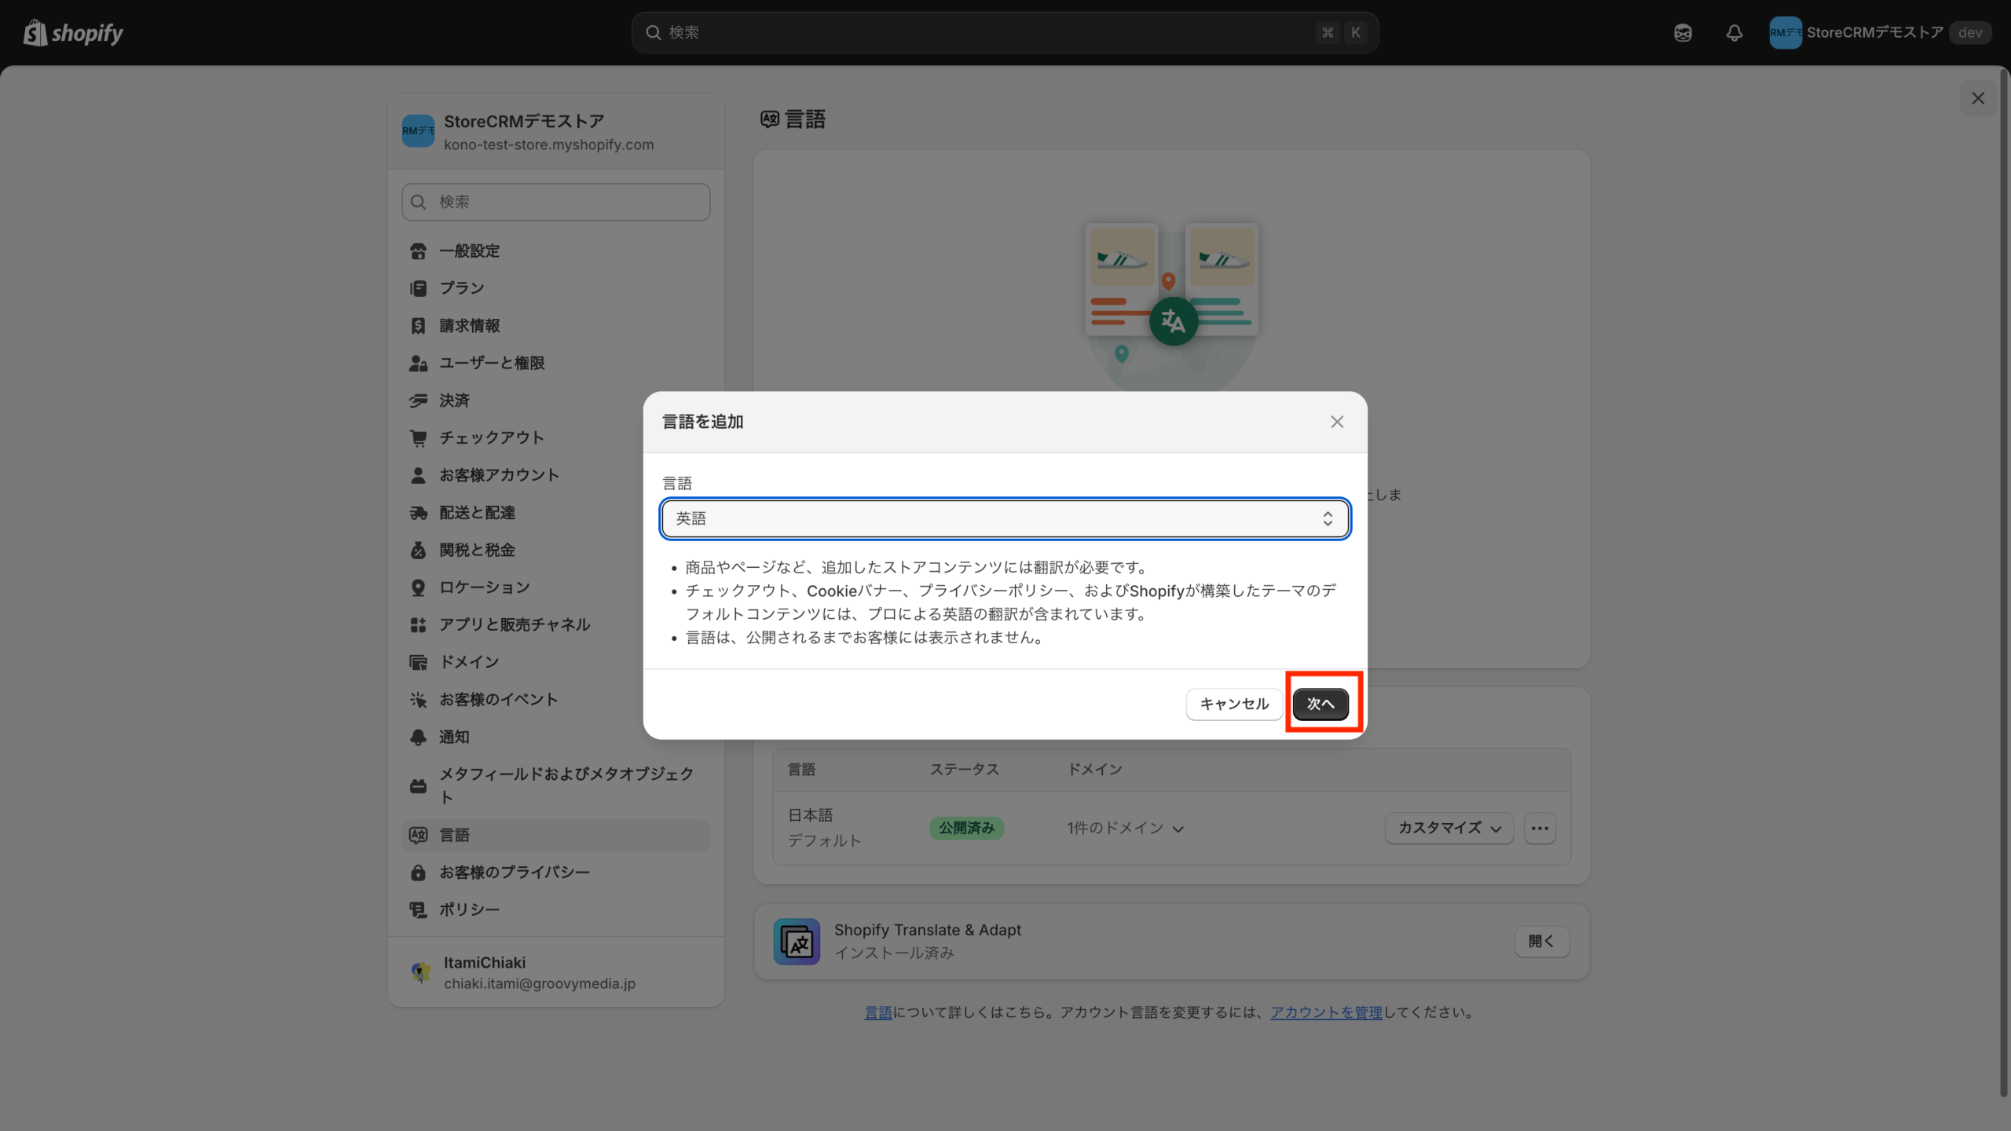
Task: Click the チェックアウト cart icon
Action: click(x=419, y=438)
